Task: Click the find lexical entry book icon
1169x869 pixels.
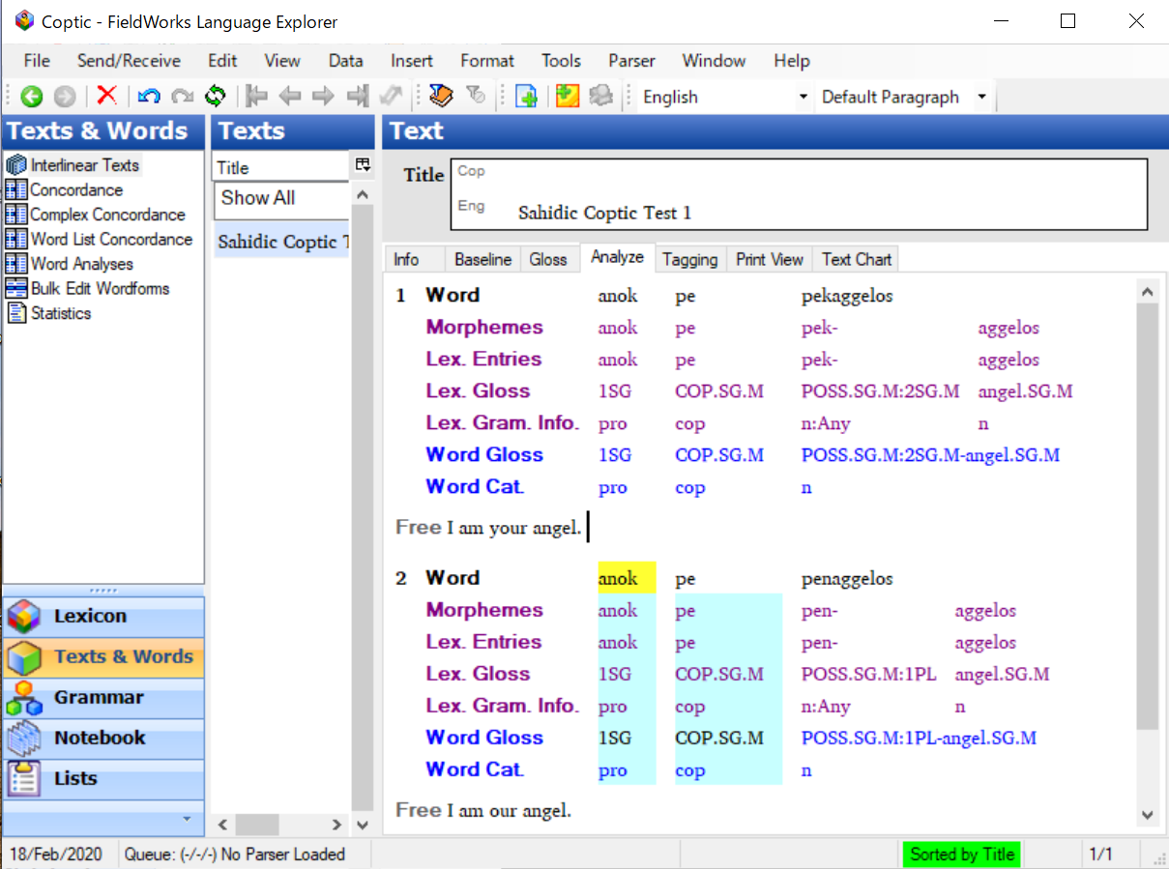Action: point(441,96)
